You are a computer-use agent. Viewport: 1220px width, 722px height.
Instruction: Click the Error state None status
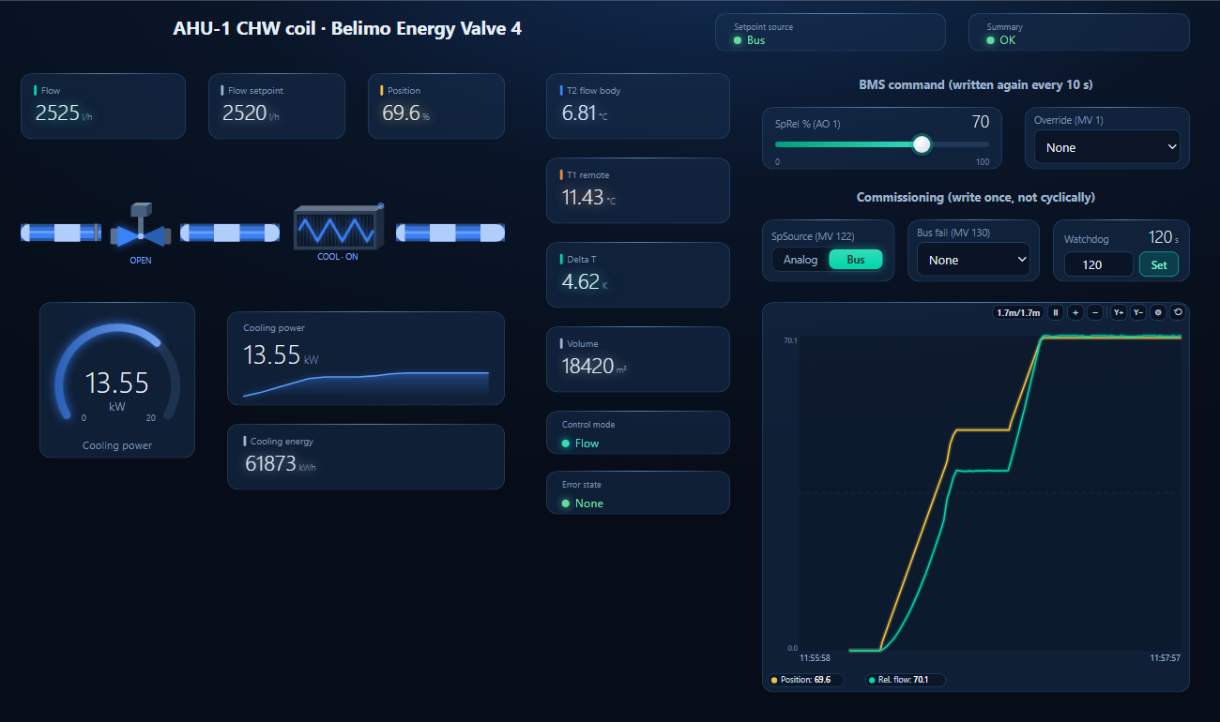pyautogui.click(x=638, y=492)
